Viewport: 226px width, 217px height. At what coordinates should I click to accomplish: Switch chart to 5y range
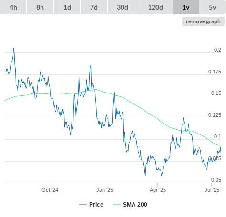pos(212,7)
